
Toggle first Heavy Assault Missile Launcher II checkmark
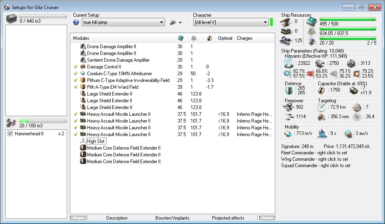click(x=75, y=114)
